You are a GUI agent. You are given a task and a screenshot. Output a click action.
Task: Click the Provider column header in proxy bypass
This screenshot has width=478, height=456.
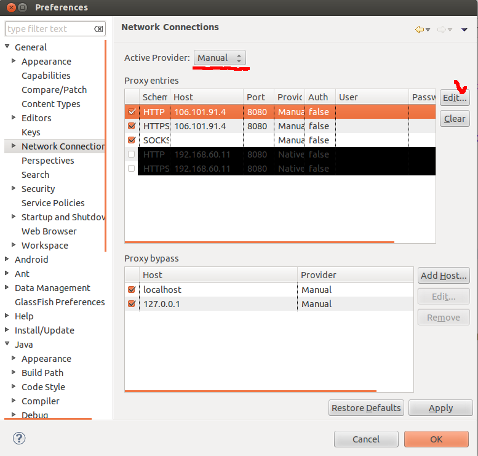tap(356, 275)
